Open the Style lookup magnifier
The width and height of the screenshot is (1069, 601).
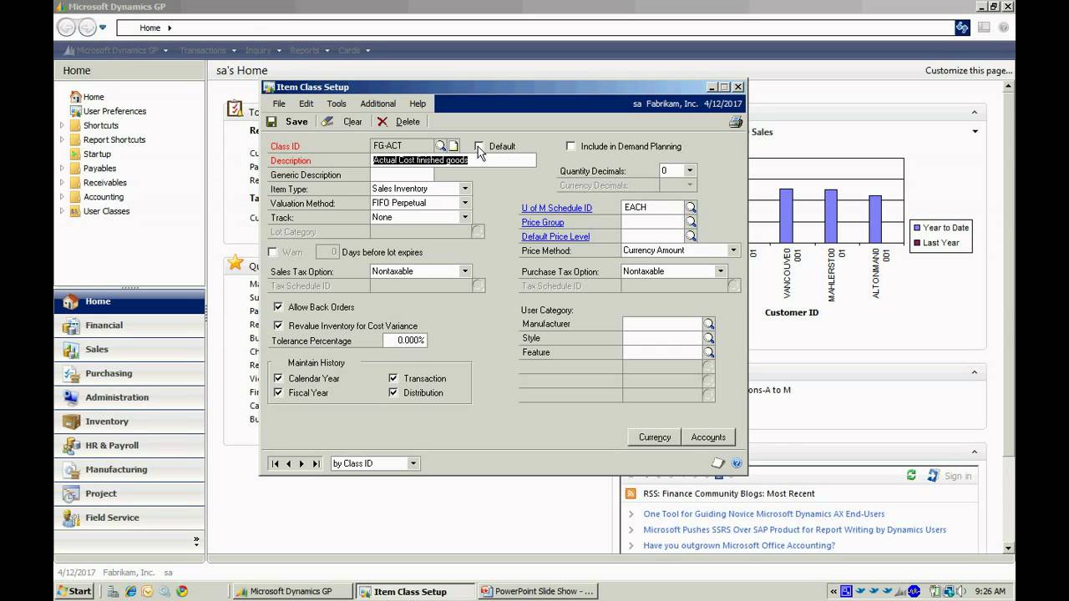pyautogui.click(x=709, y=338)
